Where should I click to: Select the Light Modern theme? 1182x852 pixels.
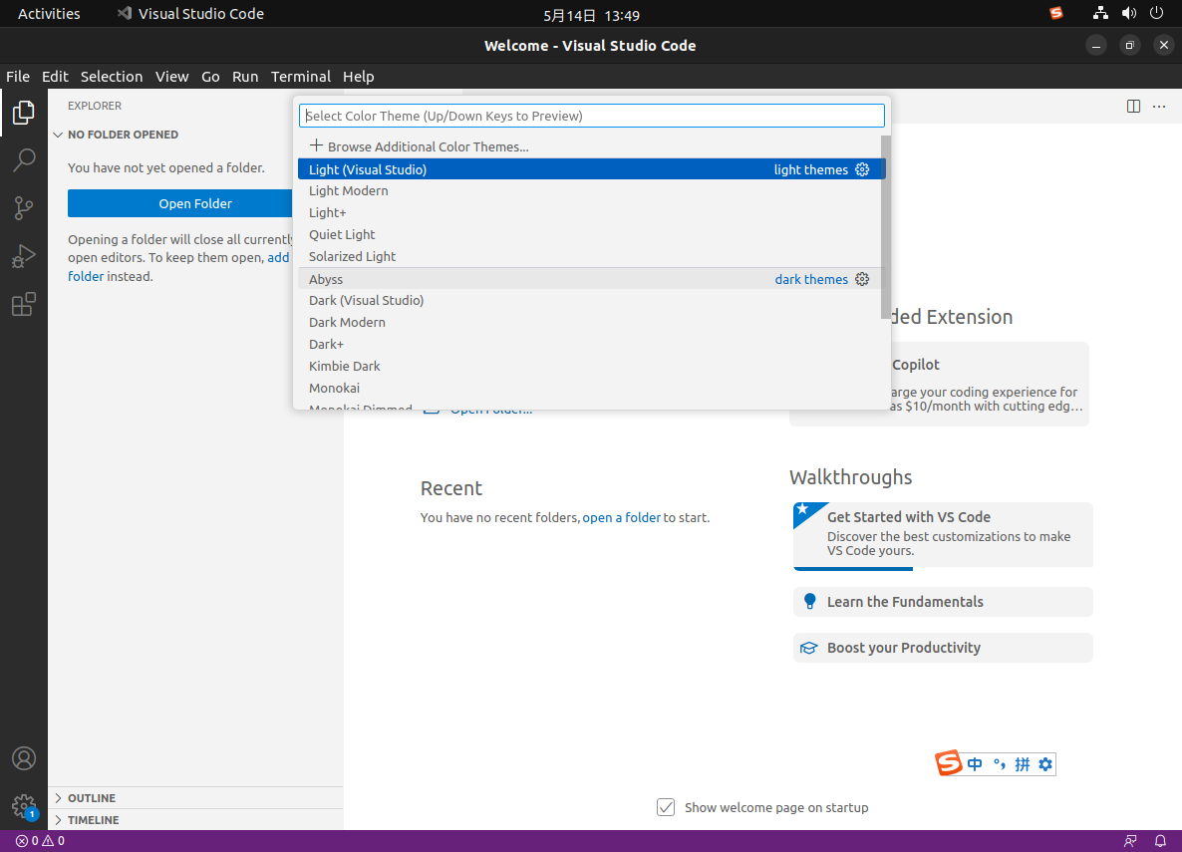tap(589, 190)
